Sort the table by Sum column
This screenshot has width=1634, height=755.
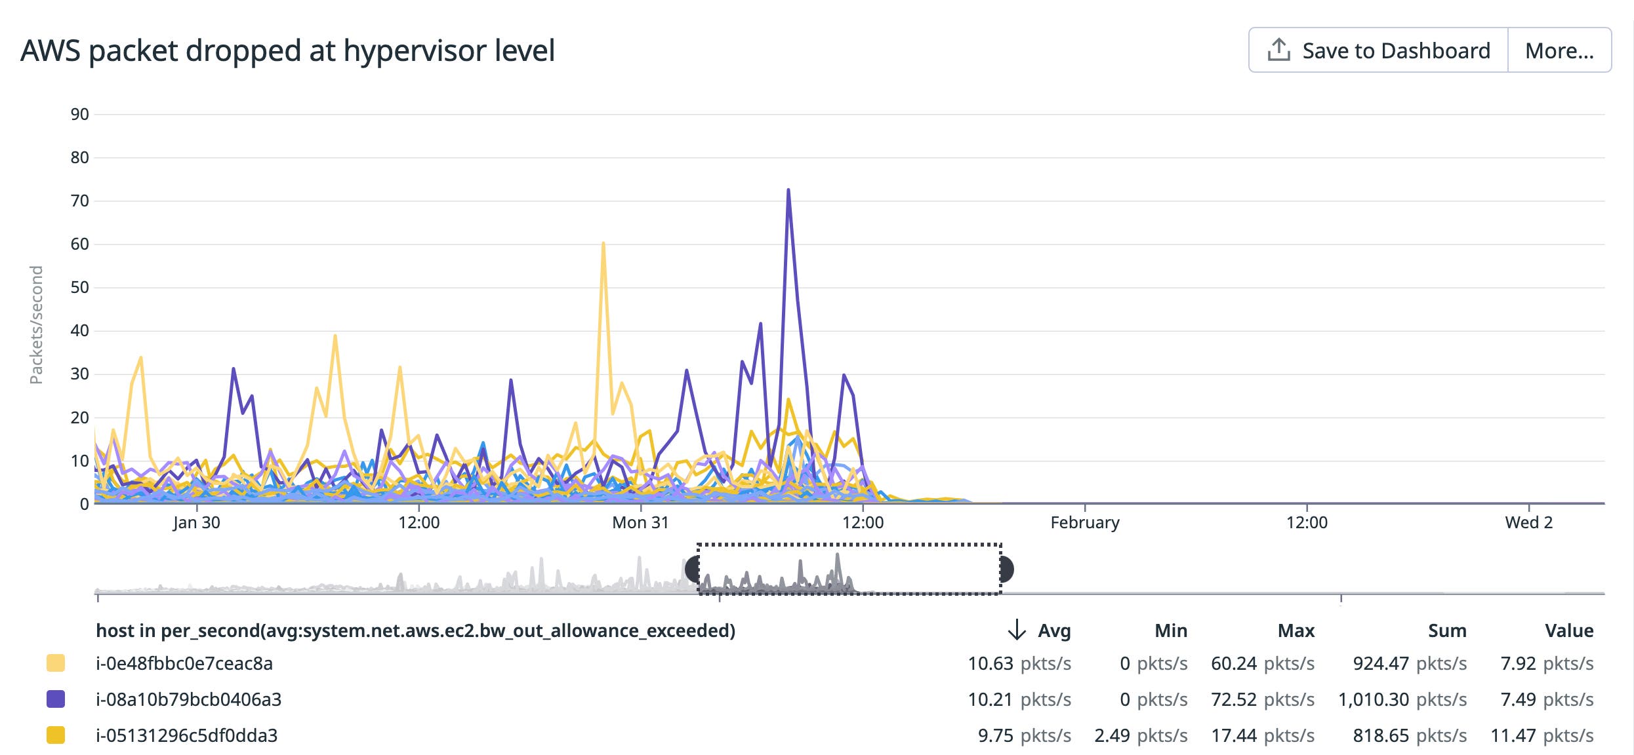pyautogui.click(x=1448, y=630)
